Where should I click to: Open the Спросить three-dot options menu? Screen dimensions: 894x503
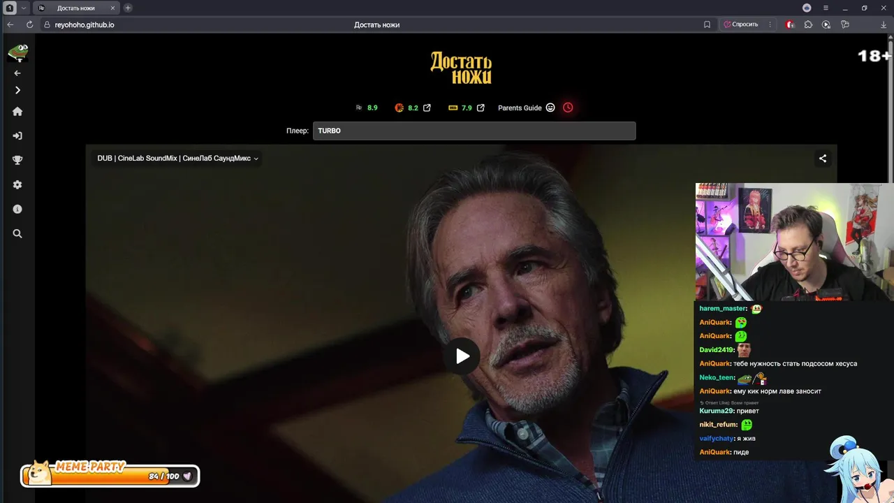click(x=770, y=24)
